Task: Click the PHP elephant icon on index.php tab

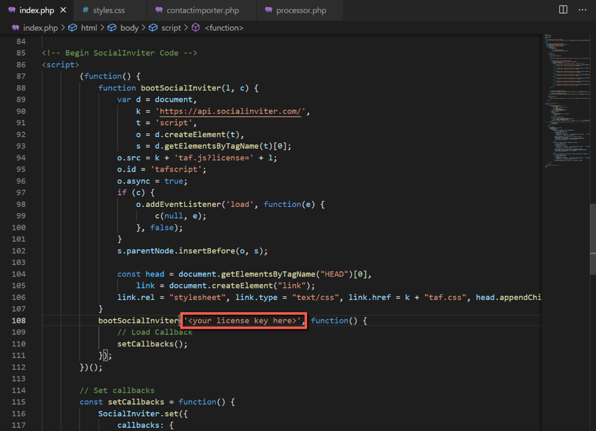Action: point(12,10)
